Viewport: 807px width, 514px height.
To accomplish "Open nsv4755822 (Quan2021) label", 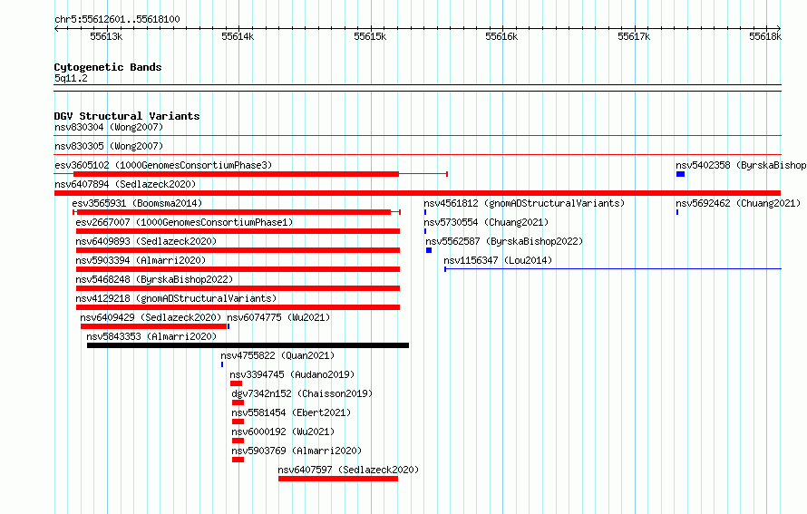I will [277, 355].
